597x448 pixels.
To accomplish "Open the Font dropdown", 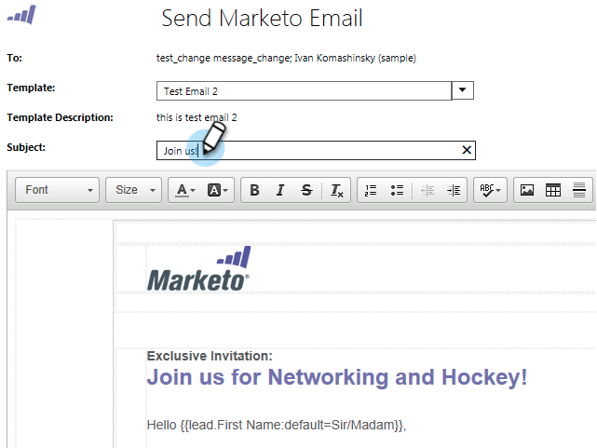I will [57, 190].
